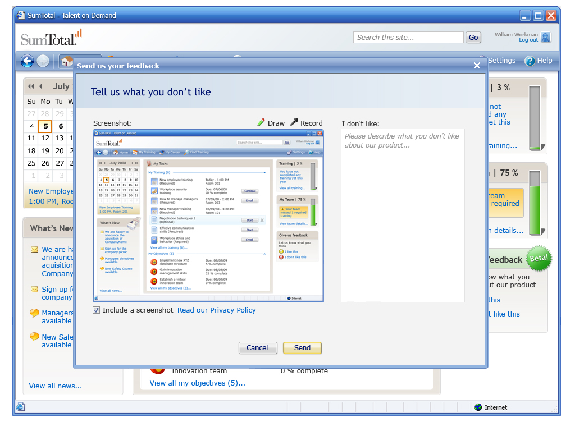Click the Internet Explorer title bar icon
The image size is (575, 431).
(x=21, y=15)
